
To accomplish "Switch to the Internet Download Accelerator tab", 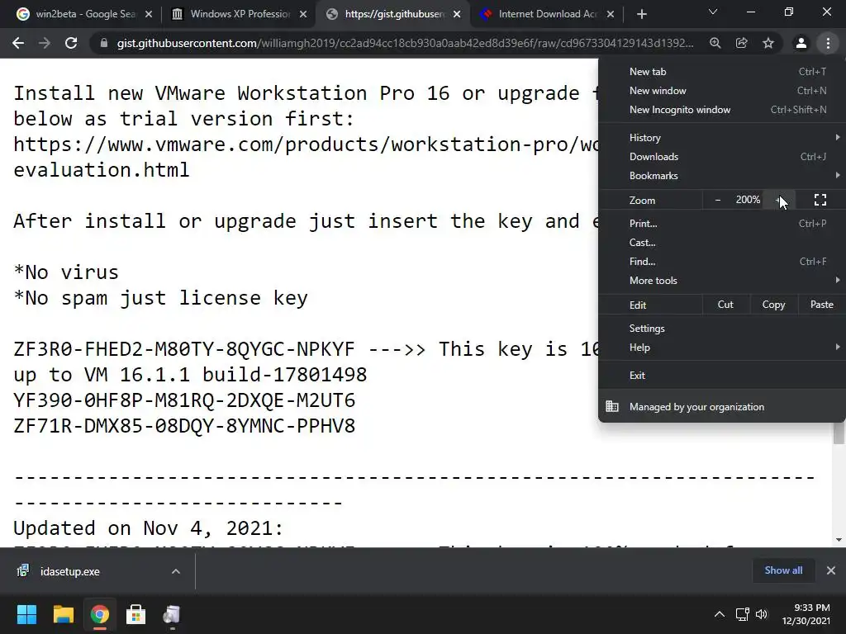I will (546, 14).
